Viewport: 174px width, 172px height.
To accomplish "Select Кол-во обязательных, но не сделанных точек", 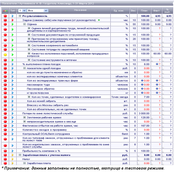I will [x=57, y=109].
